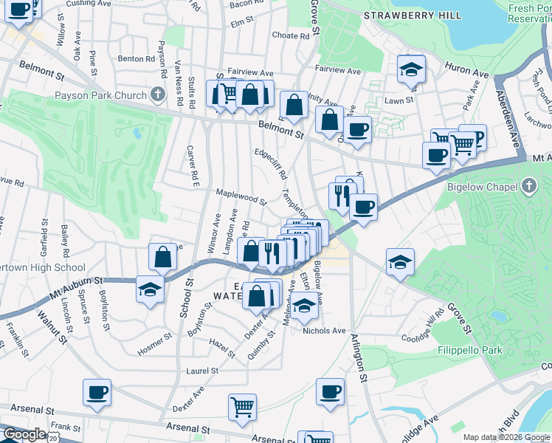The image size is (552, 443).
Task: Open the Google logo link
Action: (x=24, y=435)
